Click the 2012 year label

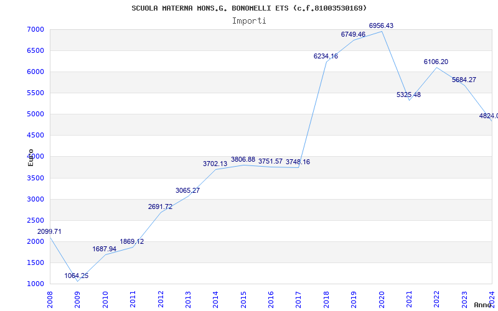click(161, 300)
